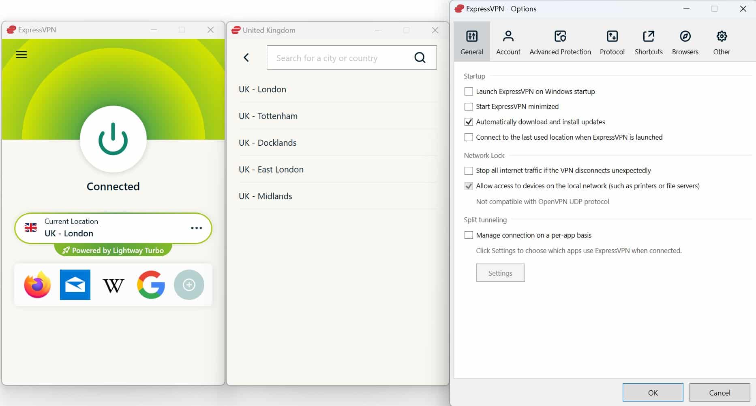The height and width of the screenshot is (406, 756).
Task: Click the ExpressVPN logo in main window title bar
Action: pos(11,30)
